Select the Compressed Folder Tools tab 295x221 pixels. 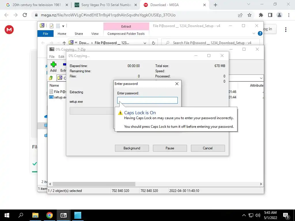pyautogui.click(x=126, y=34)
